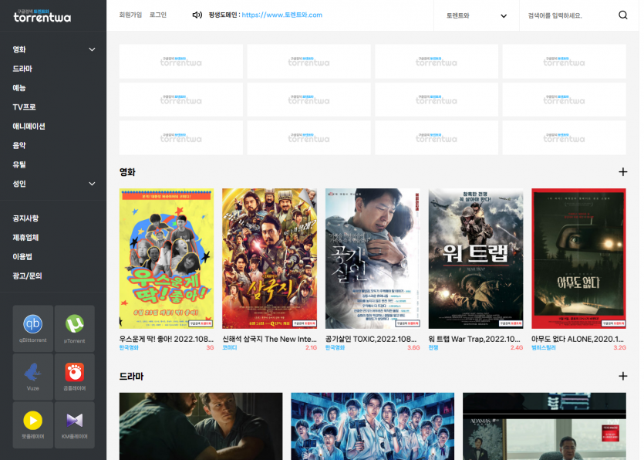Screen dimensions: 644x460
Task: Click the 우스운게 딱! 좋아! 2022 title text
Action: pyautogui.click(x=167, y=339)
